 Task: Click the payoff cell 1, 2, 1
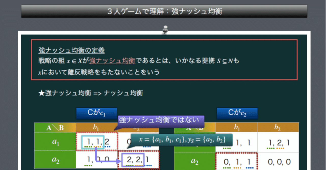(x=278, y=143)
